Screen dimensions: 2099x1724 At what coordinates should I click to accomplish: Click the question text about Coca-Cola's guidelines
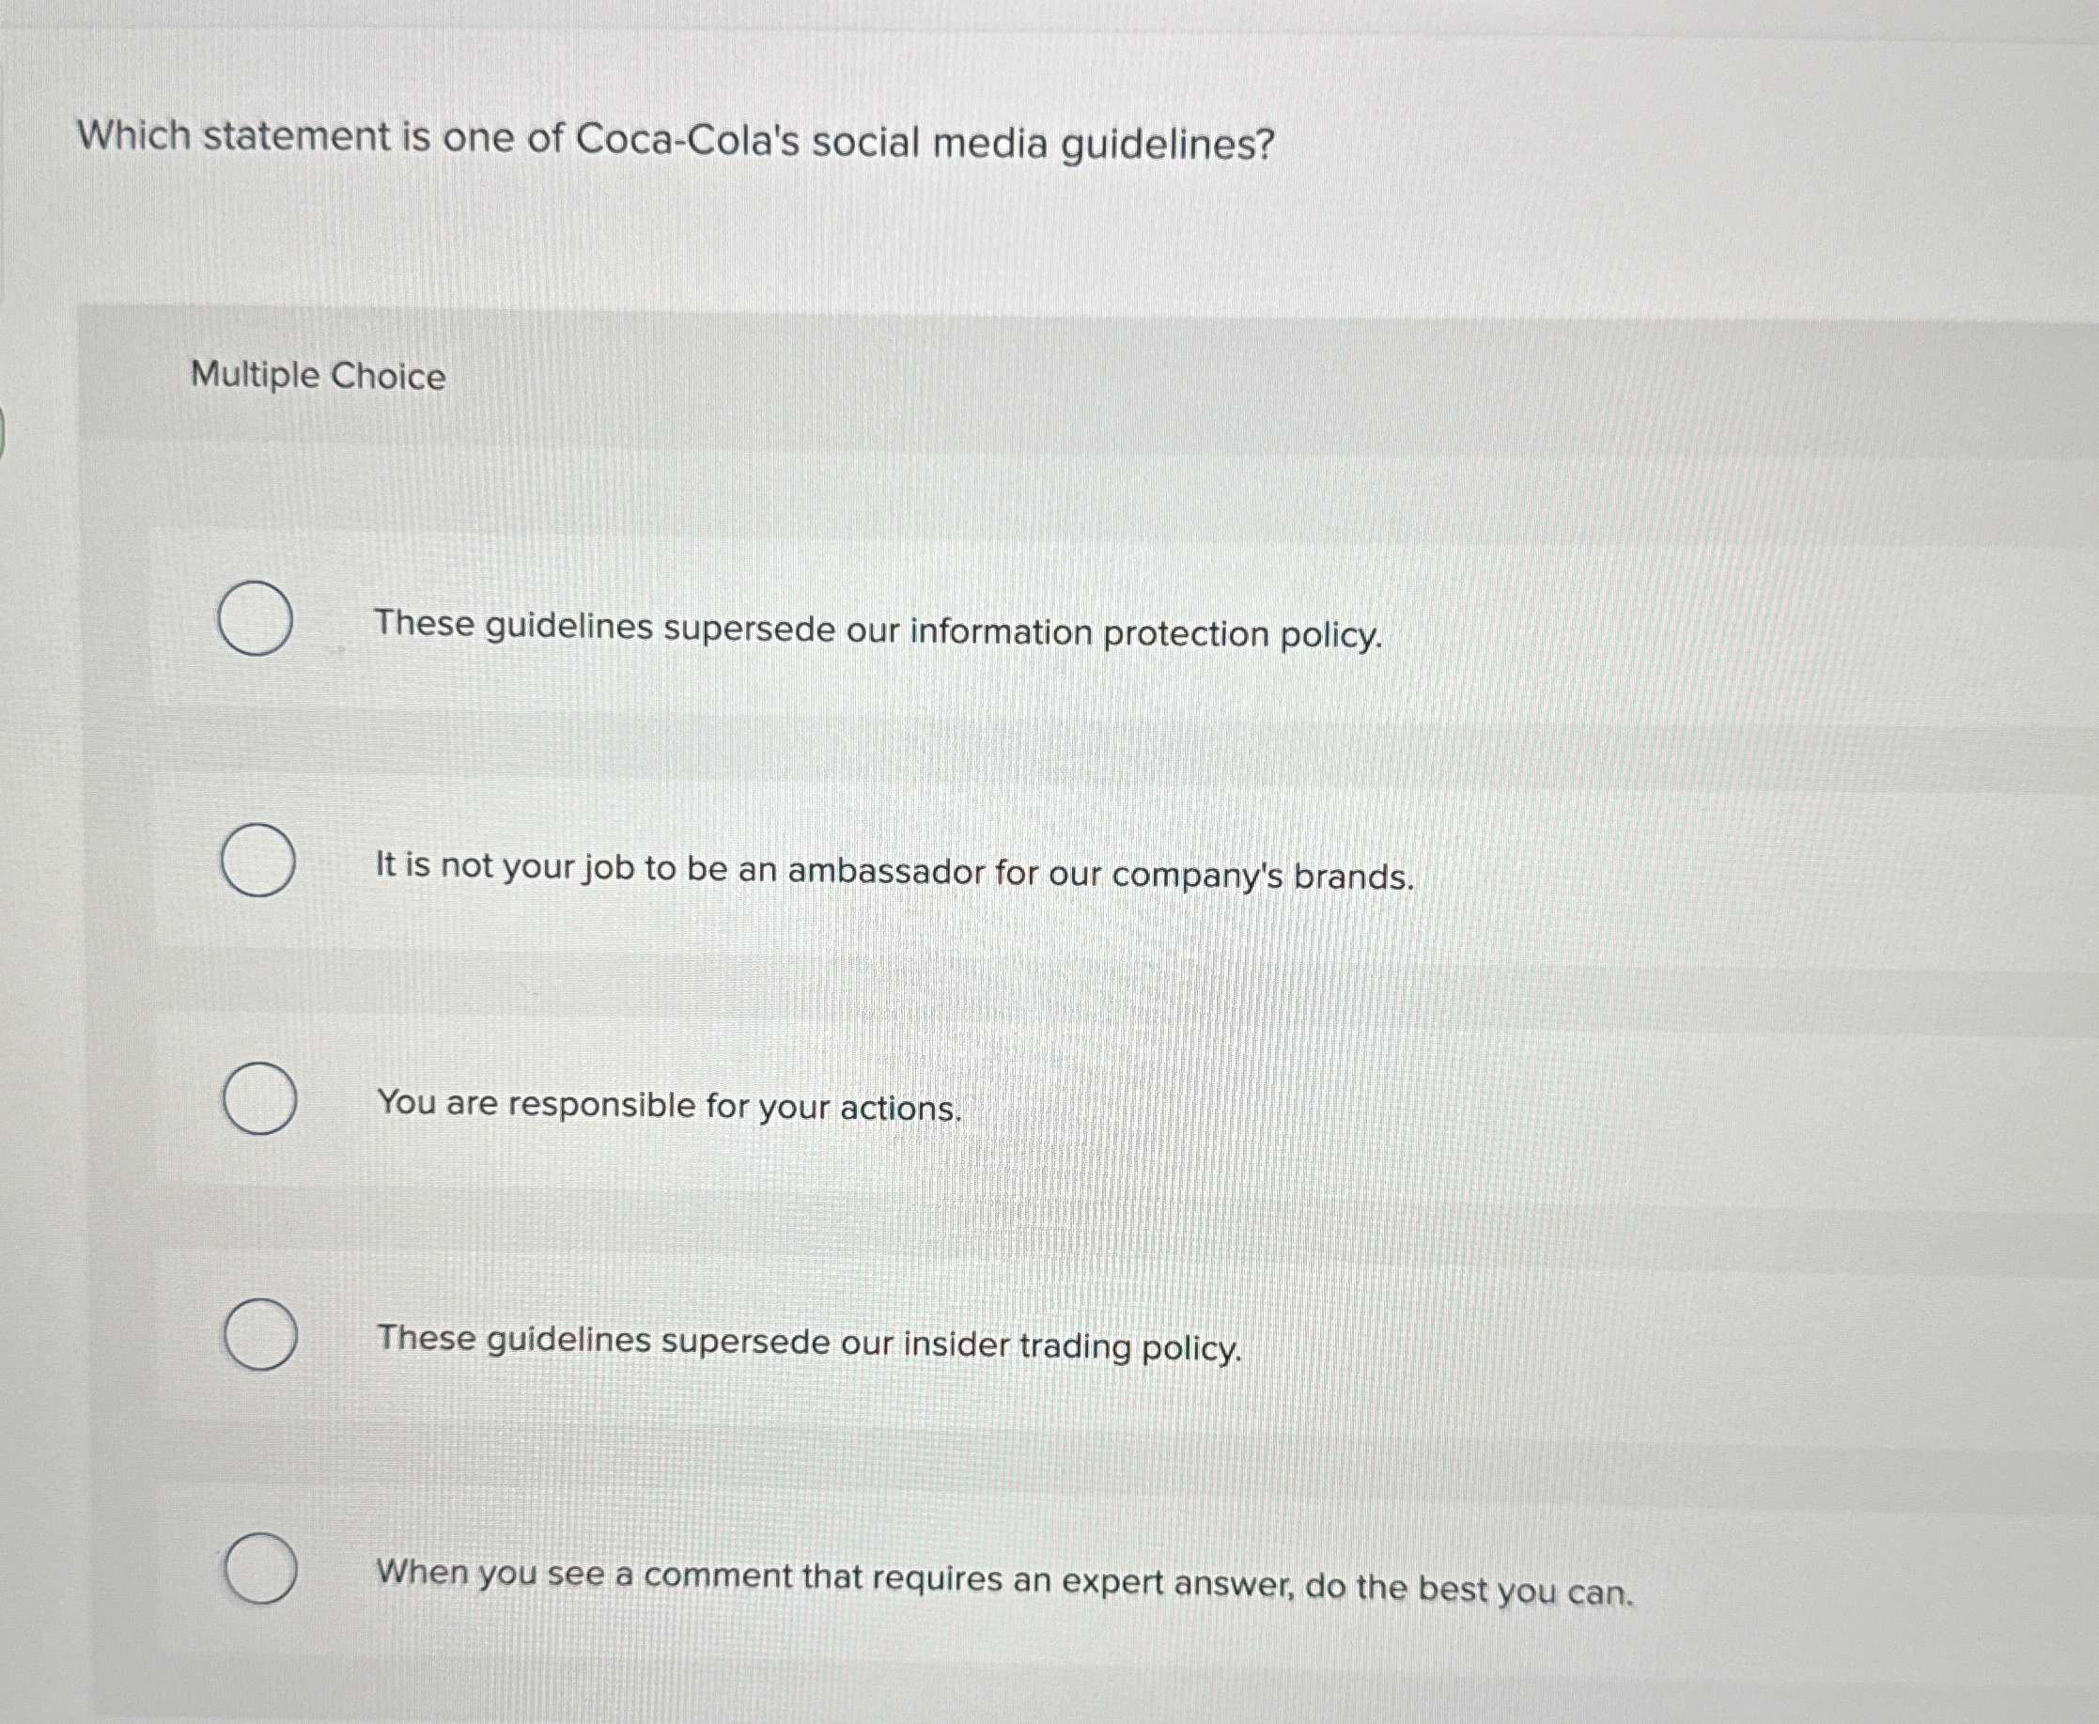pyautogui.click(x=676, y=141)
